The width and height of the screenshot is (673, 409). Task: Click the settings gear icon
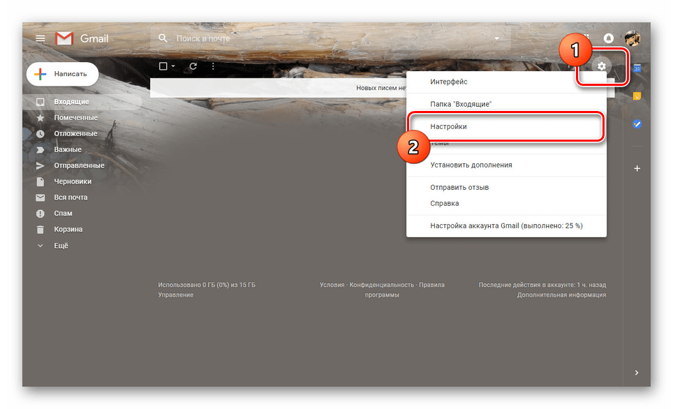602,66
